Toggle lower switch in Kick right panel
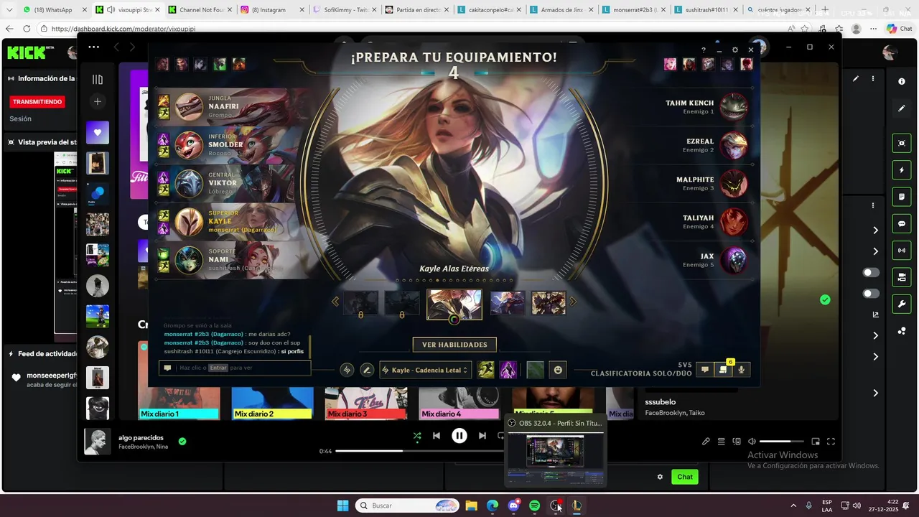The width and height of the screenshot is (919, 517). [871, 294]
